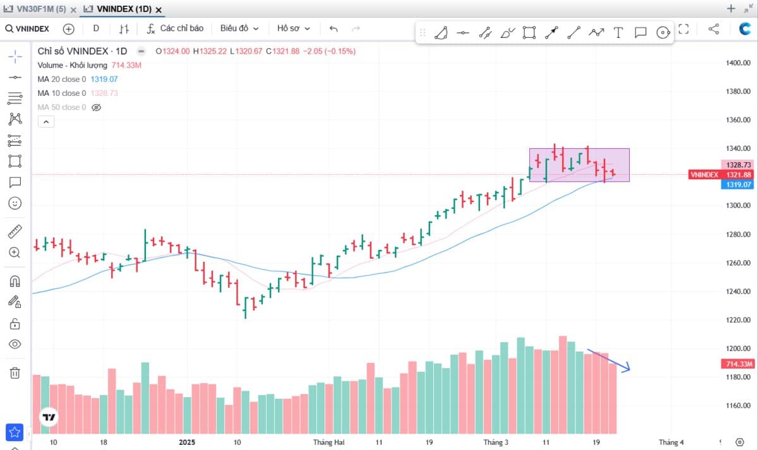Expand the Hồ sơ dropdown menu

[294, 28]
